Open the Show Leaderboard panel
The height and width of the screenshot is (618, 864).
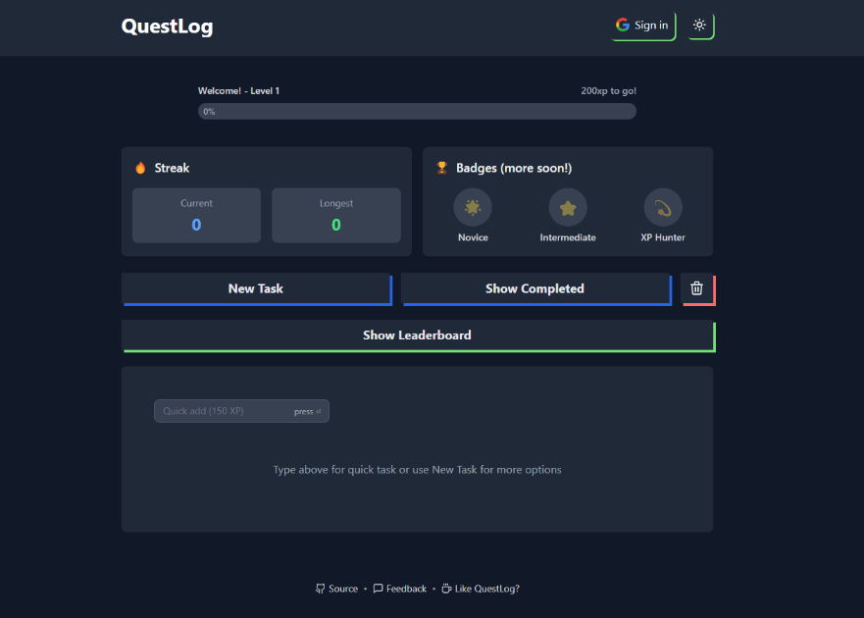(418, 335)
